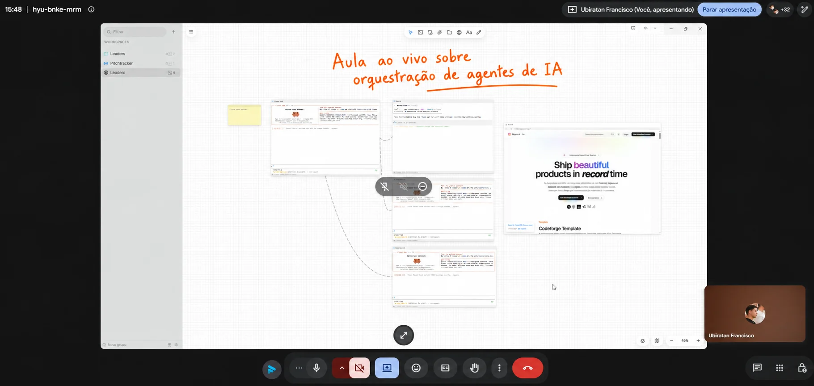Viewport: 814px width, 386px height.
Task: Show participants list with +32 badge
Action: (780, 9)
